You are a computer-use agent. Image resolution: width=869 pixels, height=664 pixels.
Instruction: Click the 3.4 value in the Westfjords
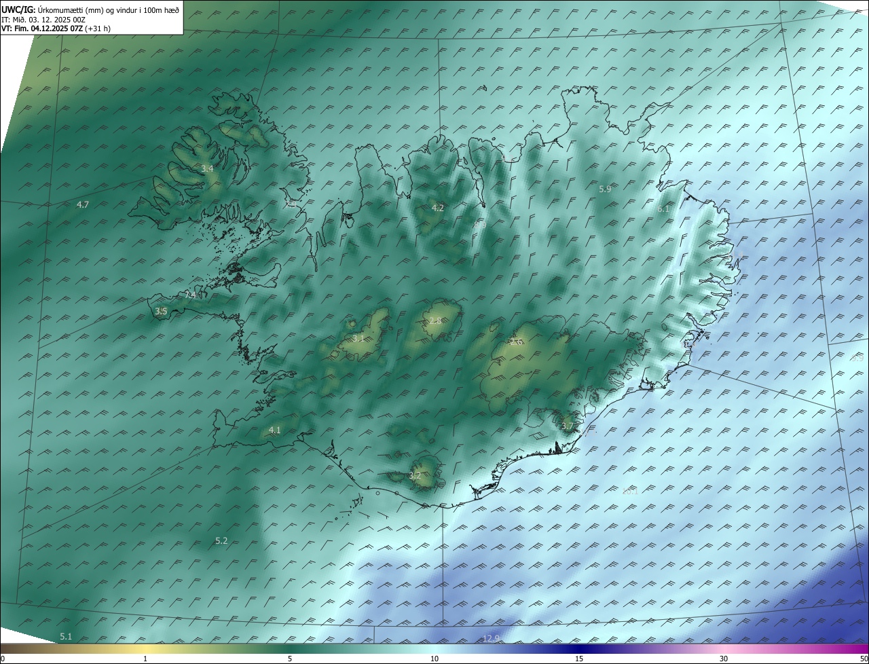pyautogui.click(x=208, y=168)
